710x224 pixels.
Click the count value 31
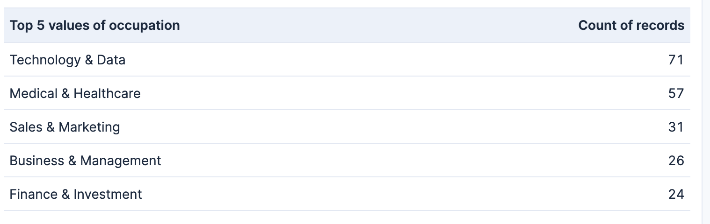coord(676,127)
